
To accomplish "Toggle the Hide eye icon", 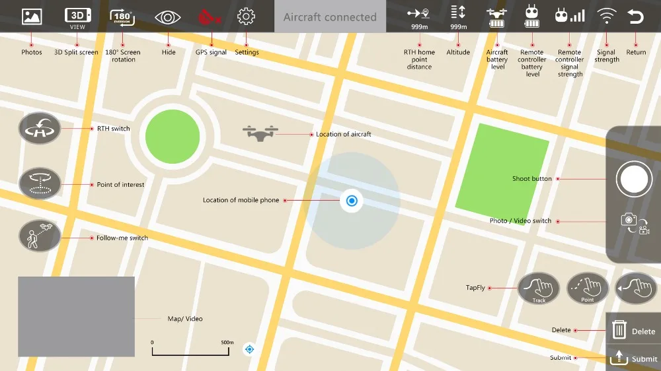I will pyautogui.click(x=168, y=18).
